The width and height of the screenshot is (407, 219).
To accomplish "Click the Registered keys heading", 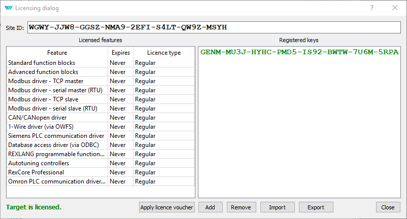I will pyautogui.click(x=299, y=40).
